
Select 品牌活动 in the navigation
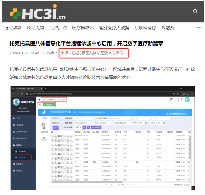tap(58, 28)
